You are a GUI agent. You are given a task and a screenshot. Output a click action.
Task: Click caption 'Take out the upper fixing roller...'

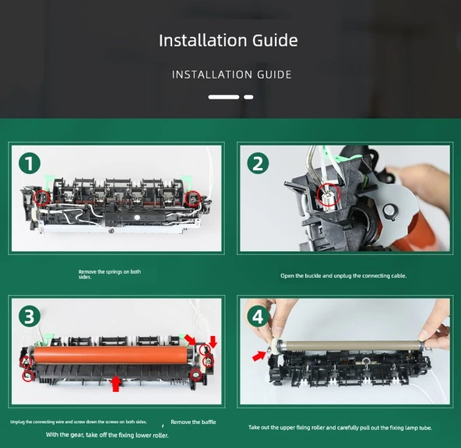pyautogui.click(x=340, y=428)
